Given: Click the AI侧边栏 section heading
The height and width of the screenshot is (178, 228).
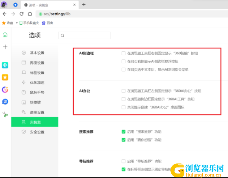Looking at the screenshot, I should (86, 53).
